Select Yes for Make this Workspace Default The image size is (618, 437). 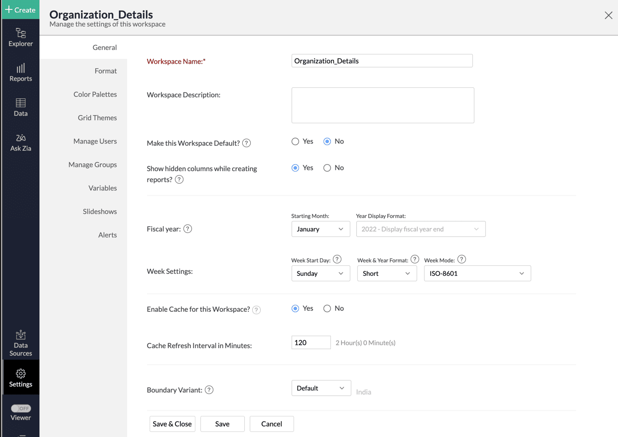[x=296, y=142]
